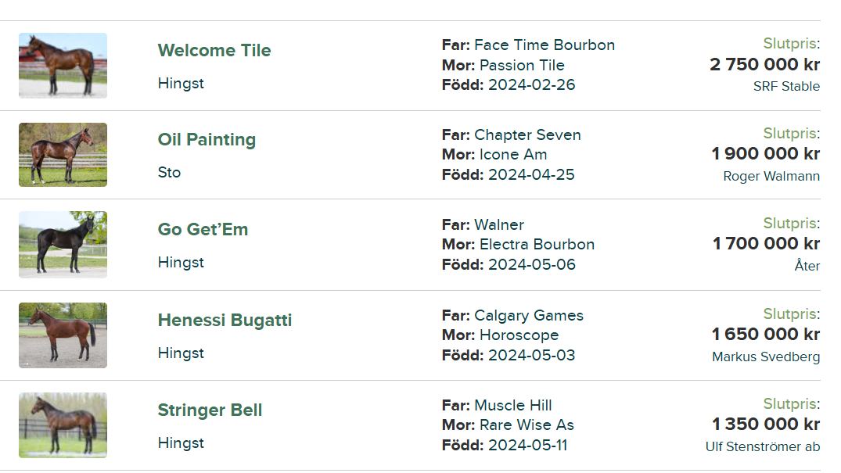Click sire name Muscle Hill

[x=513, y=405]
